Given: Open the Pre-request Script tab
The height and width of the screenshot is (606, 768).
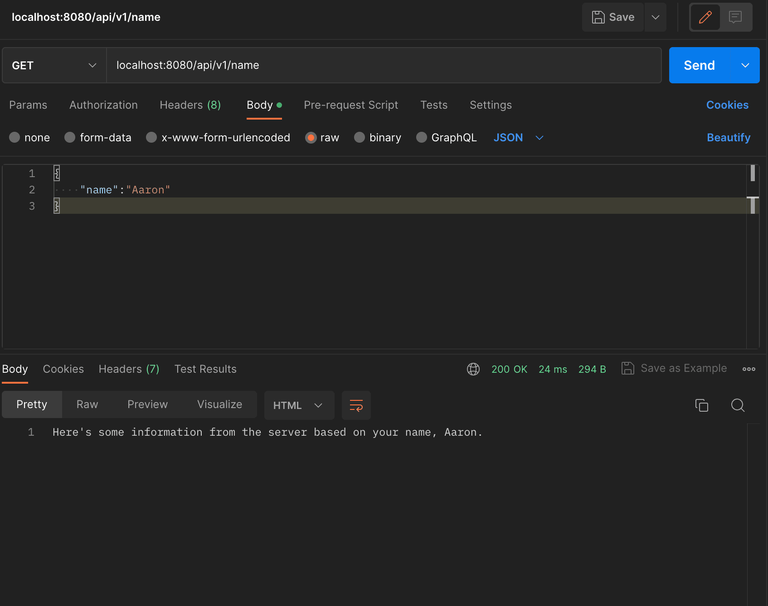Looking at the screenshot, I should 351,105.
